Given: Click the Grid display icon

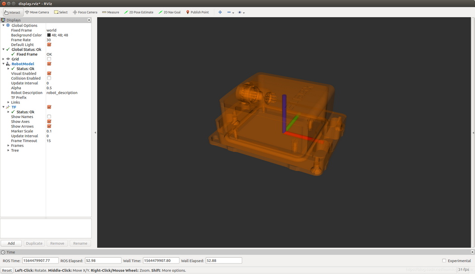Looking at the screenshot, I should [8, 59].
